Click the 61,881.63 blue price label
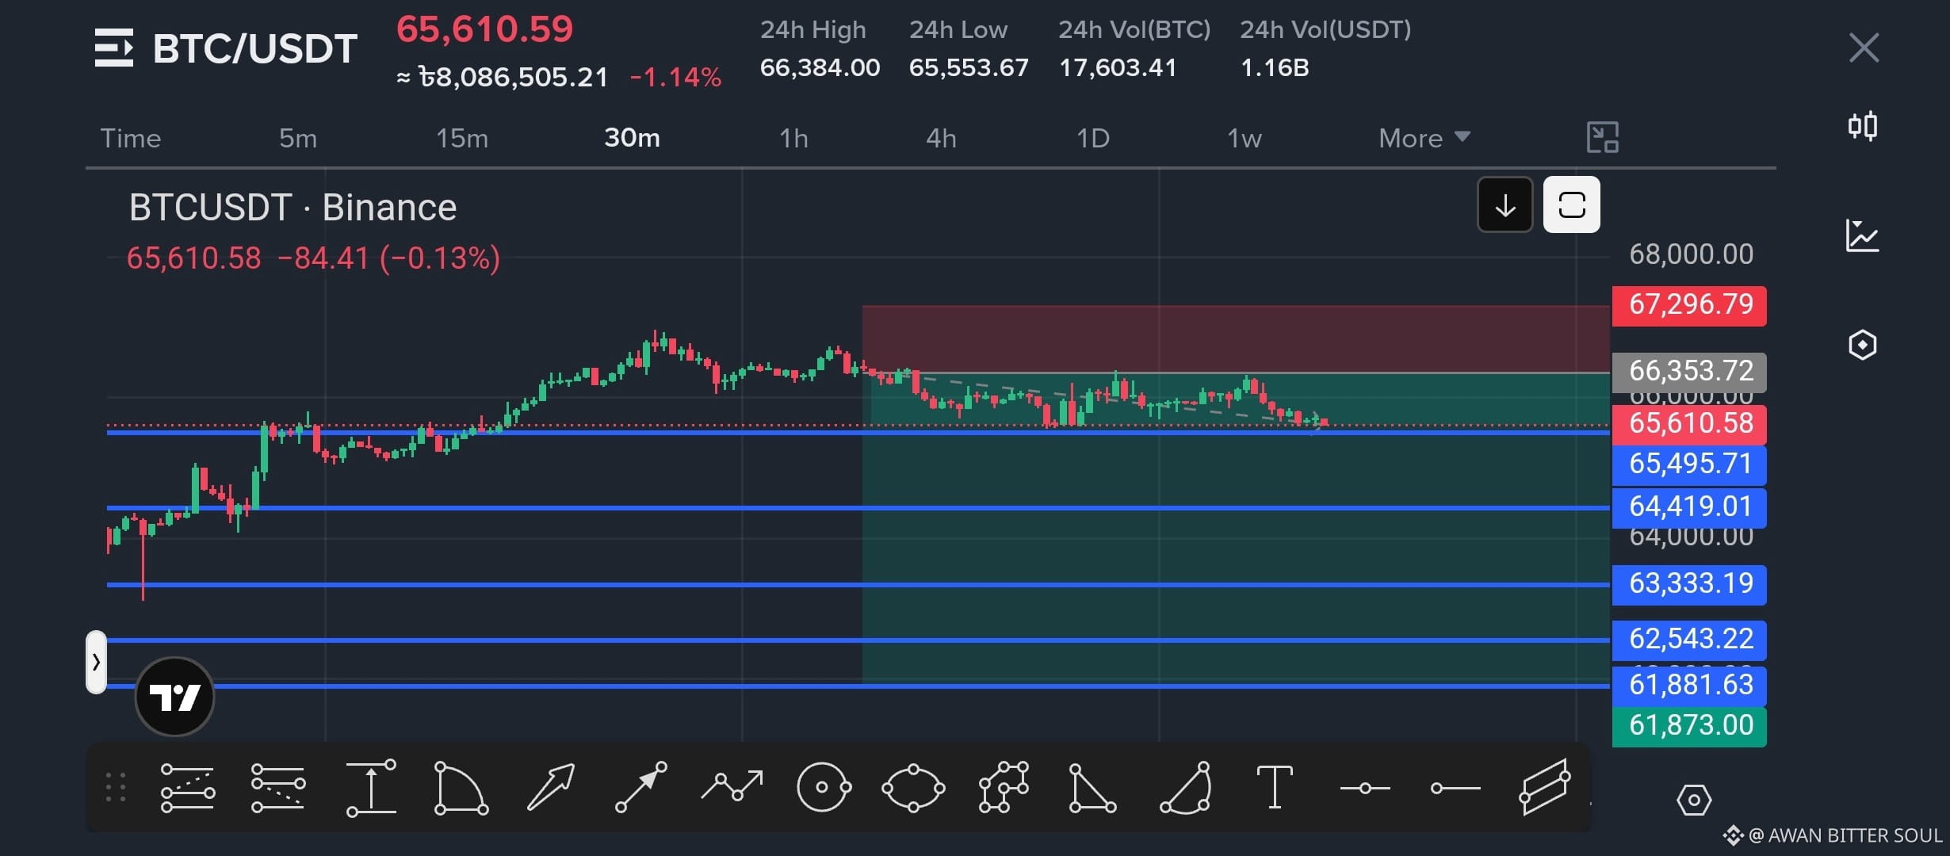 point(1689,685)
